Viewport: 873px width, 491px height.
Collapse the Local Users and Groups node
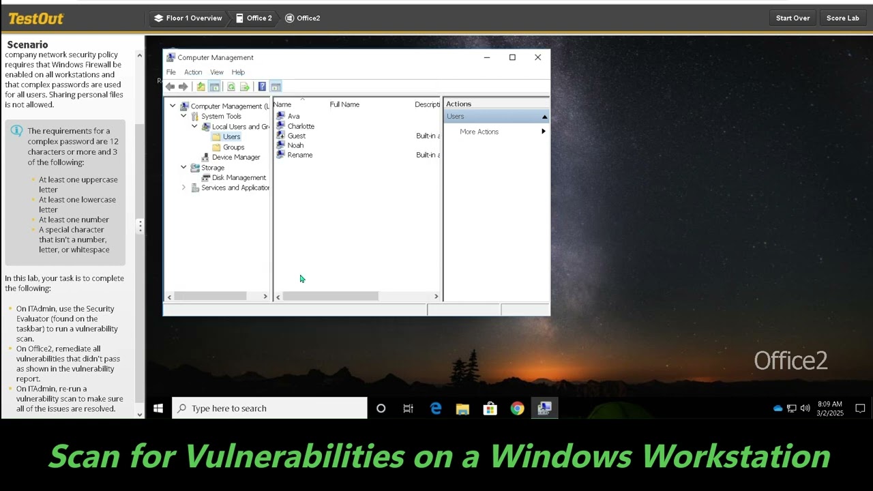click(194, 126)
